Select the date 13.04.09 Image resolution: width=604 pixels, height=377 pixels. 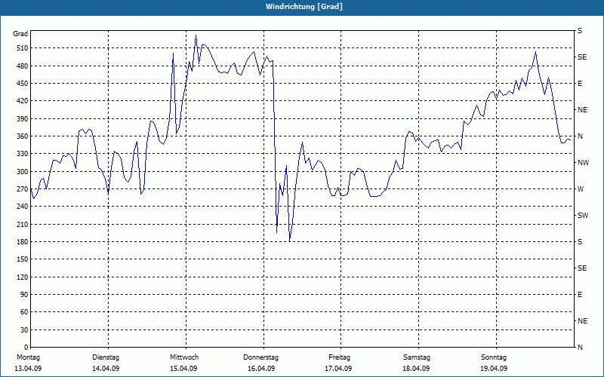28,369
